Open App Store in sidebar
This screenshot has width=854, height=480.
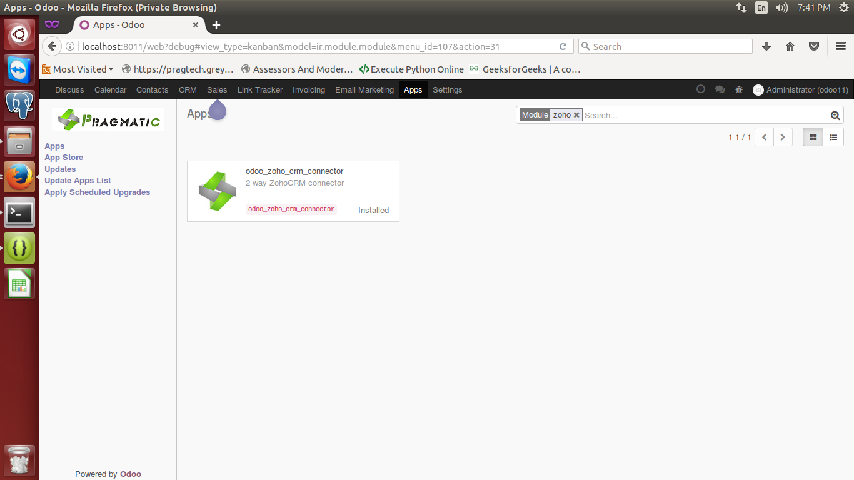(64, 157)
